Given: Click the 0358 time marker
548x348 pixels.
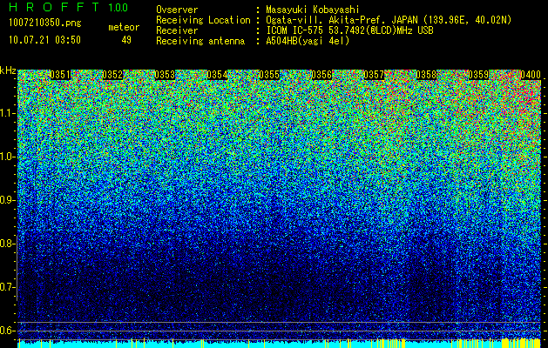Looking at the screenshot, I should point(426,75).
